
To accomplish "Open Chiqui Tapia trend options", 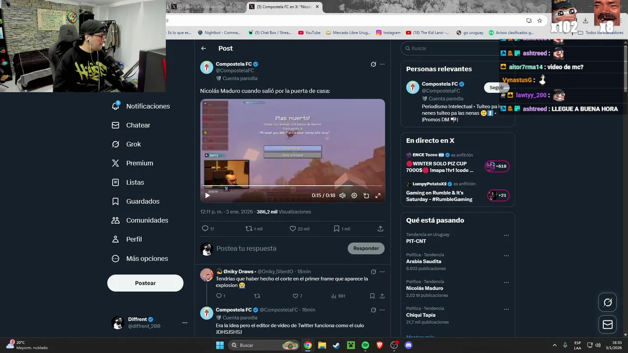I will (x=506, y=309).
